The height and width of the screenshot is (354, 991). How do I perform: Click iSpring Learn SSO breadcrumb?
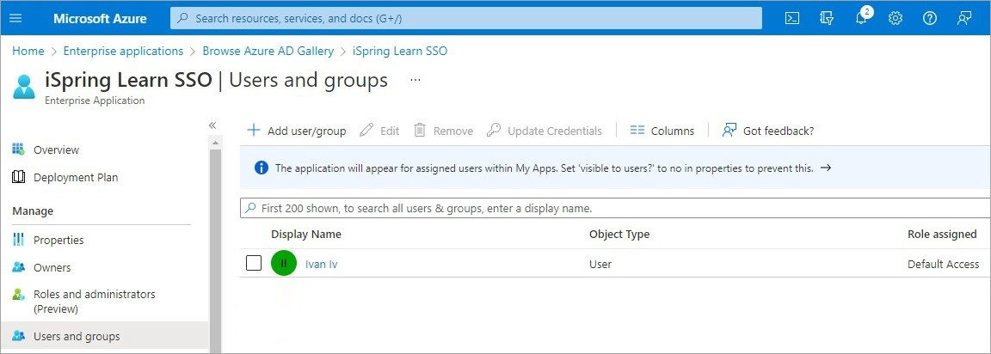coord(400,51)
